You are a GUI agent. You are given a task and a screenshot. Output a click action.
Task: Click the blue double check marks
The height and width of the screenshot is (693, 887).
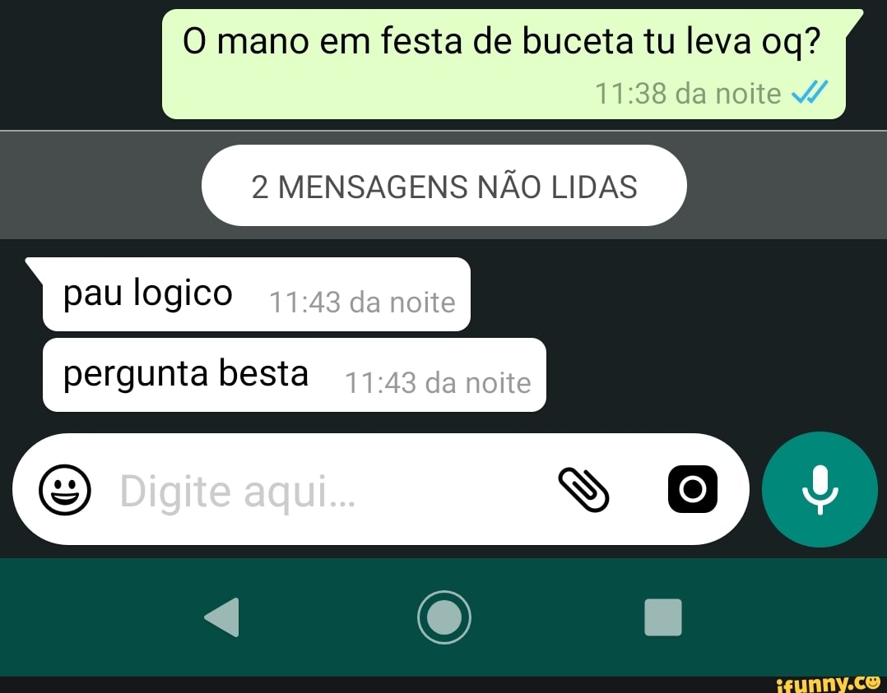click(x=810, y=92)
